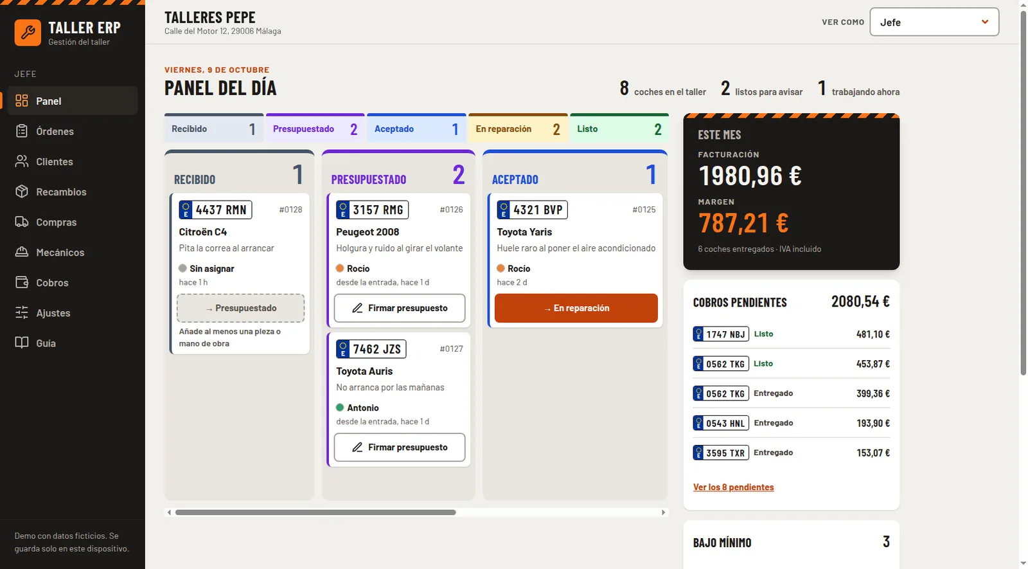Open license plate 4437 RMN card
1028x569 pixels.
tap(215, 210)
